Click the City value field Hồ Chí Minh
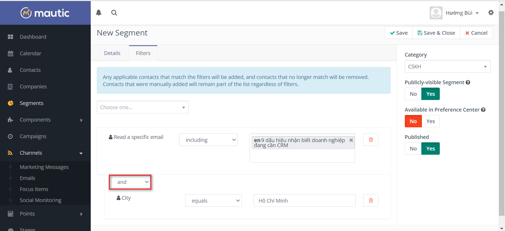Viewport: 505px width, 231px height. click(304, 201)
